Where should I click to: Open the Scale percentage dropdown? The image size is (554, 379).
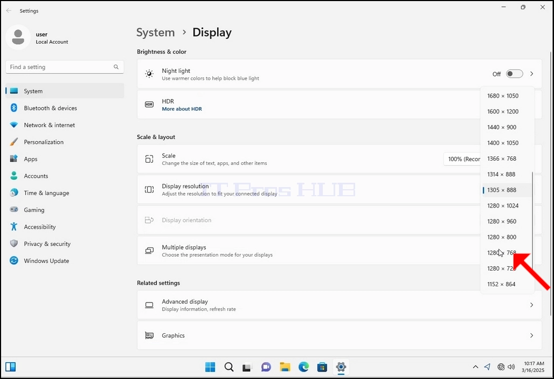[x=462, y=159]
